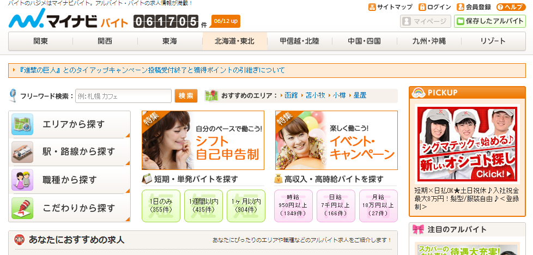Open the 函館 area link
533x255 pixels.
pyautogui.click(x=291, y=95)
